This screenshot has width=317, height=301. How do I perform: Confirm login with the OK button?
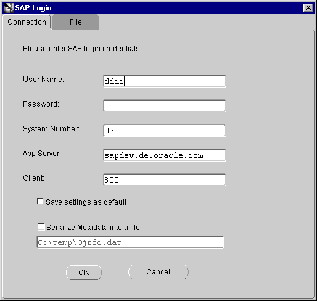[x=84, y=273]
